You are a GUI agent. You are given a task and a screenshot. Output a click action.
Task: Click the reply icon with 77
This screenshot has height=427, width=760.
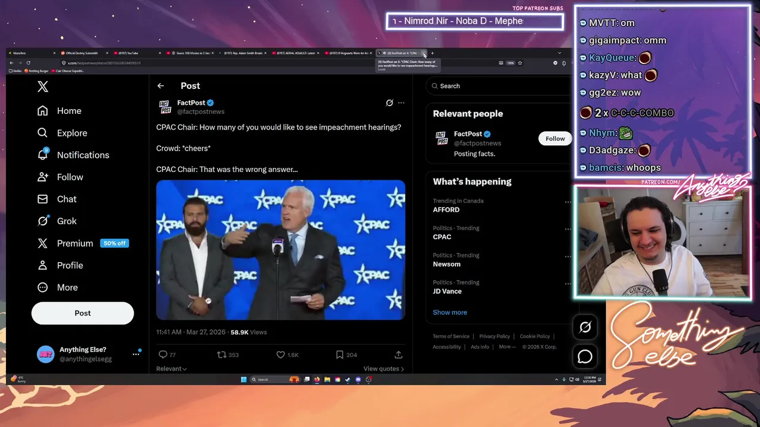click(x=163, y=355)
